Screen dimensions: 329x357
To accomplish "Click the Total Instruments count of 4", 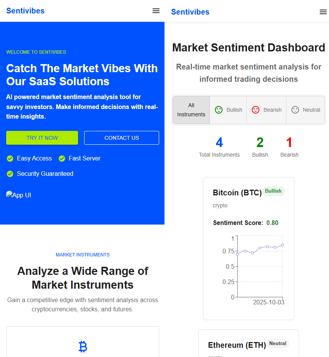I will coord(219,143).
